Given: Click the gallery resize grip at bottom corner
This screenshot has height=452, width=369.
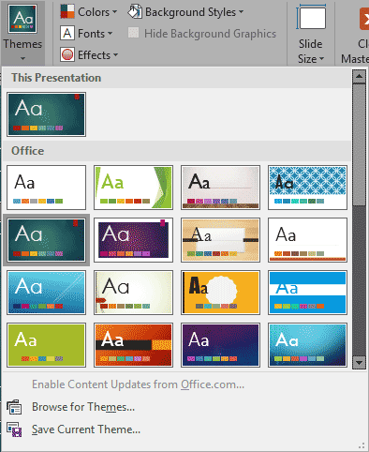Looking at the screenshot, I should [362, 445].
